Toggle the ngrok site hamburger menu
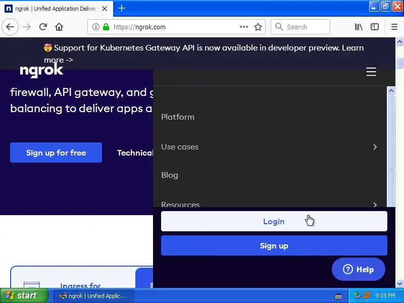This screenshot has width=404, height=303. [371, 72]
